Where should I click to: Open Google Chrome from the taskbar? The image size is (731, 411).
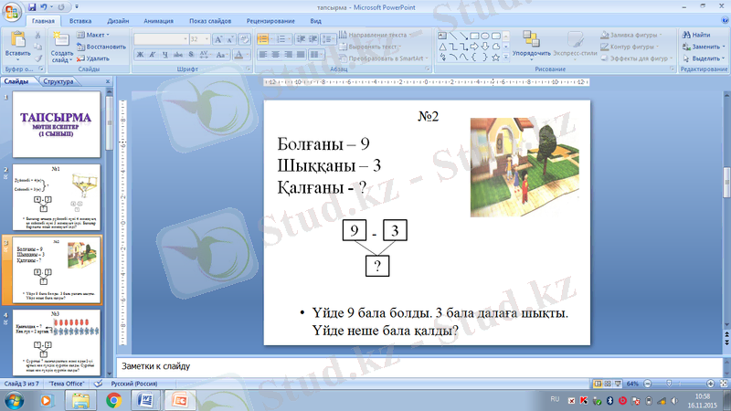[115, 400]
